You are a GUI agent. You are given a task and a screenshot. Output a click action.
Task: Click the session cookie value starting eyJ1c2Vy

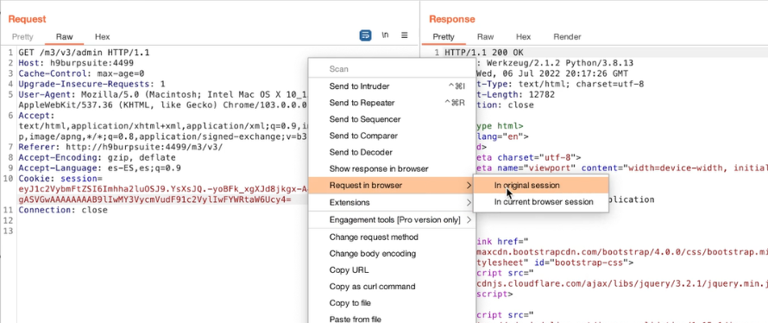(x=163, y=189)
